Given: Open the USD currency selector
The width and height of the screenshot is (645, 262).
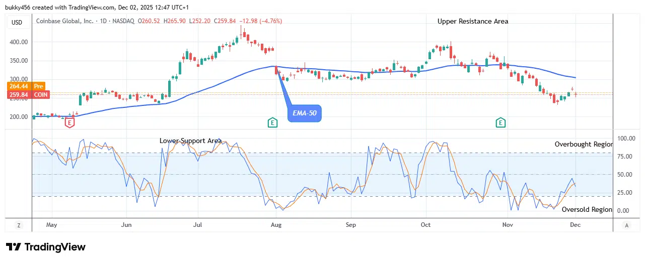Looking at the screenshot, I should [x=18, y=22].
